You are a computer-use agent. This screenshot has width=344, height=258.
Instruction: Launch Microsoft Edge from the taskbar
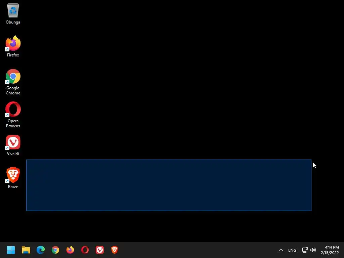41,250
